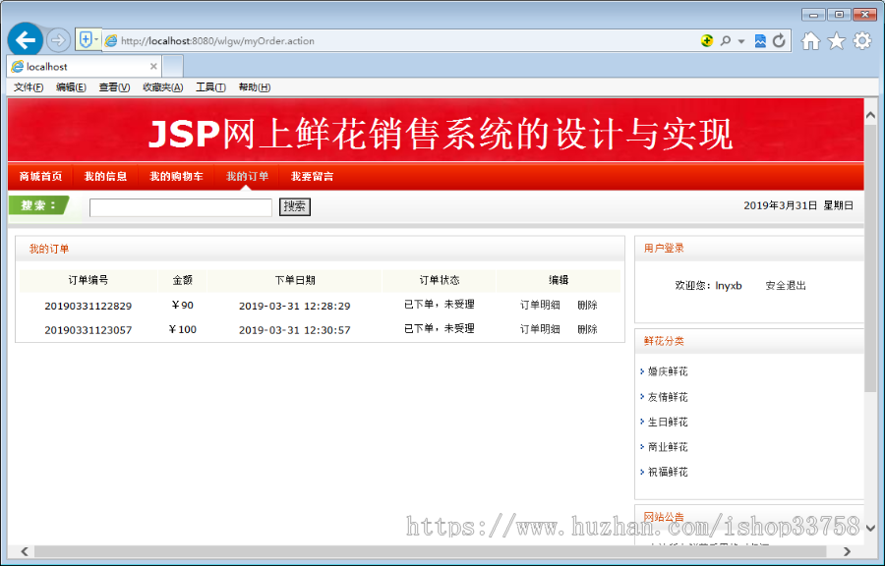Click the forward navigation arrow
Screen dimensions: 885x566
click(57, 40)
